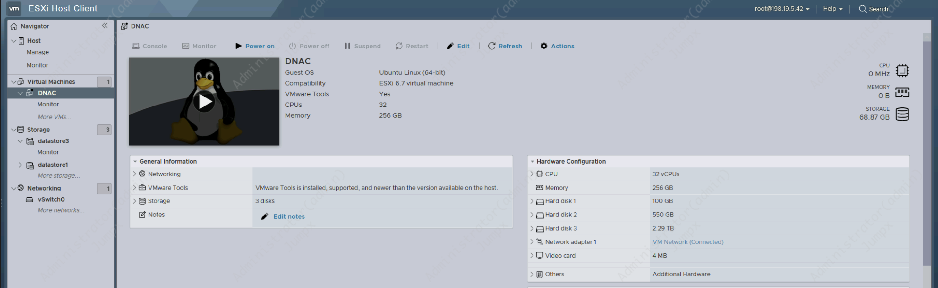This screenshot has width=938, height=288.
Task: Open the VM Network (Connected) link
Action: point(687,242)
